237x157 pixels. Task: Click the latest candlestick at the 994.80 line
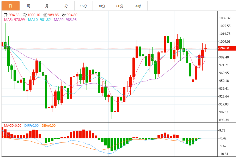point(205,48)
